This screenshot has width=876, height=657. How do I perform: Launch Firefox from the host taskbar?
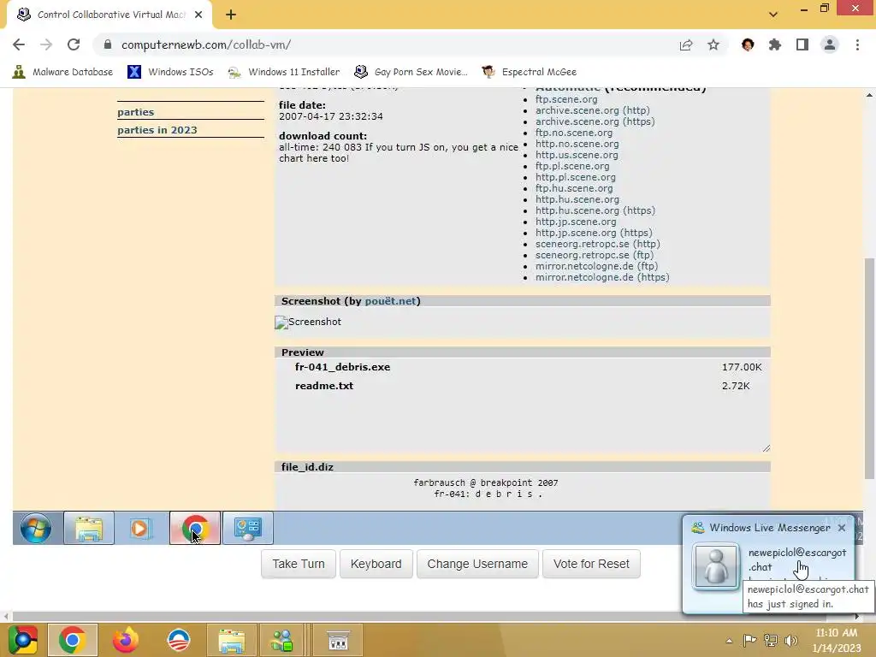[125, 640]
